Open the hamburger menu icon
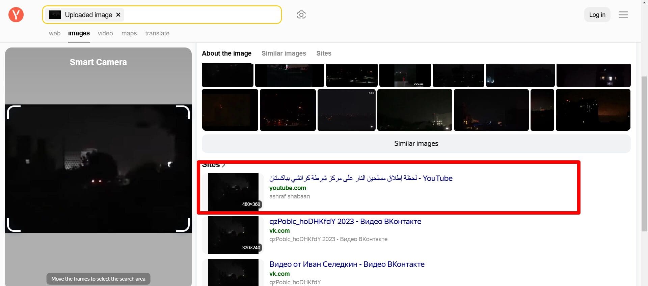Screen dimensions: 648x286 point(623,15)
